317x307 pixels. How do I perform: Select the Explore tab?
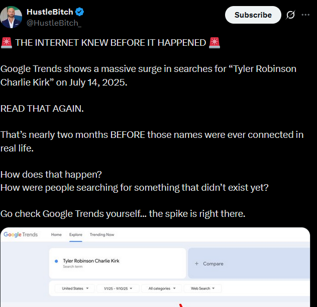tap(76, 235)
